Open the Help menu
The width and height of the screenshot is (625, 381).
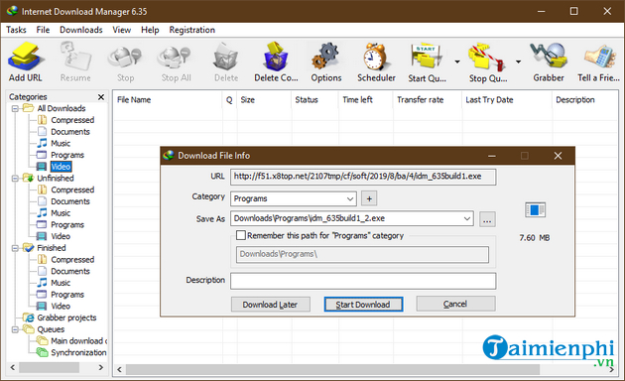pos(150,30)
